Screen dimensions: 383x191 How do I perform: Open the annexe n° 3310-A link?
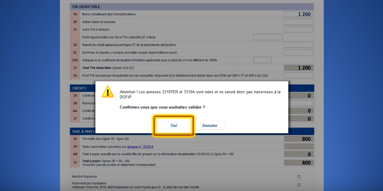(x=140, y=146)
